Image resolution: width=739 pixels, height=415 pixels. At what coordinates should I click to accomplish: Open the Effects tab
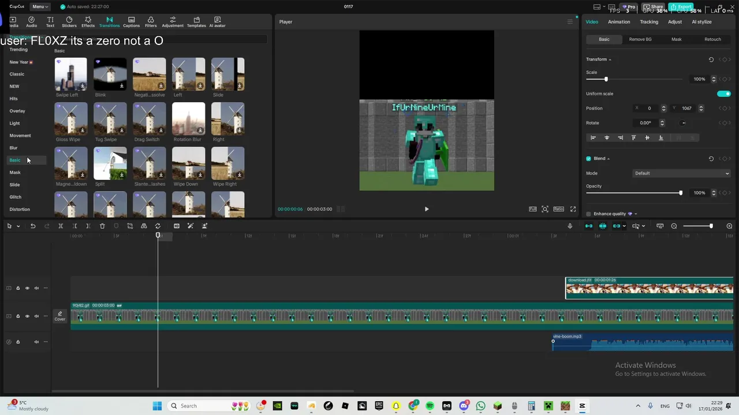click(x=88, y=22)
